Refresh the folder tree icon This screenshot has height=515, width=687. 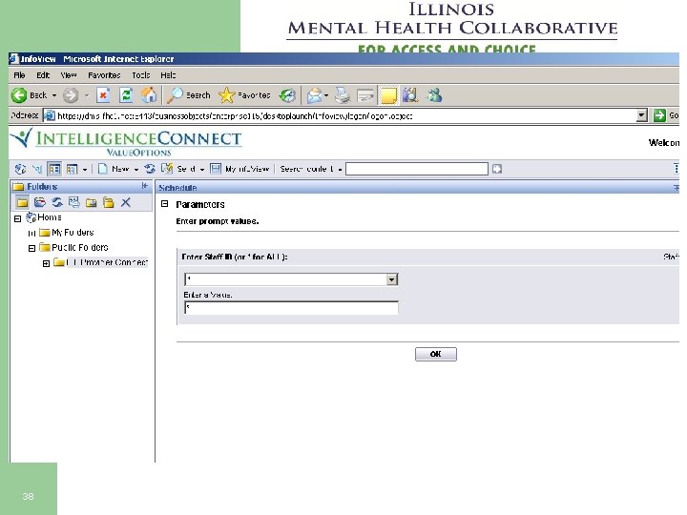pos(57,202)
